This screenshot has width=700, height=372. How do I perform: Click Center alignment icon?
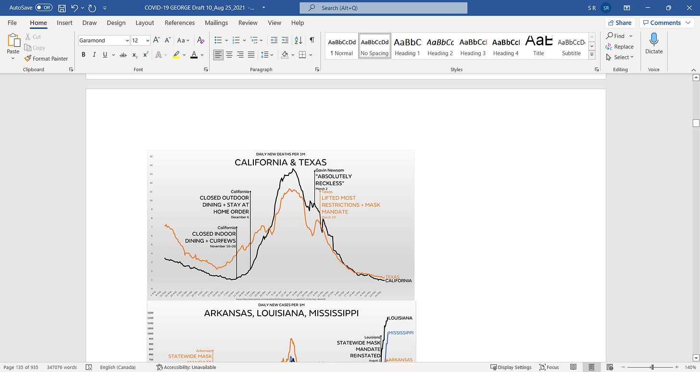[229, 55]
